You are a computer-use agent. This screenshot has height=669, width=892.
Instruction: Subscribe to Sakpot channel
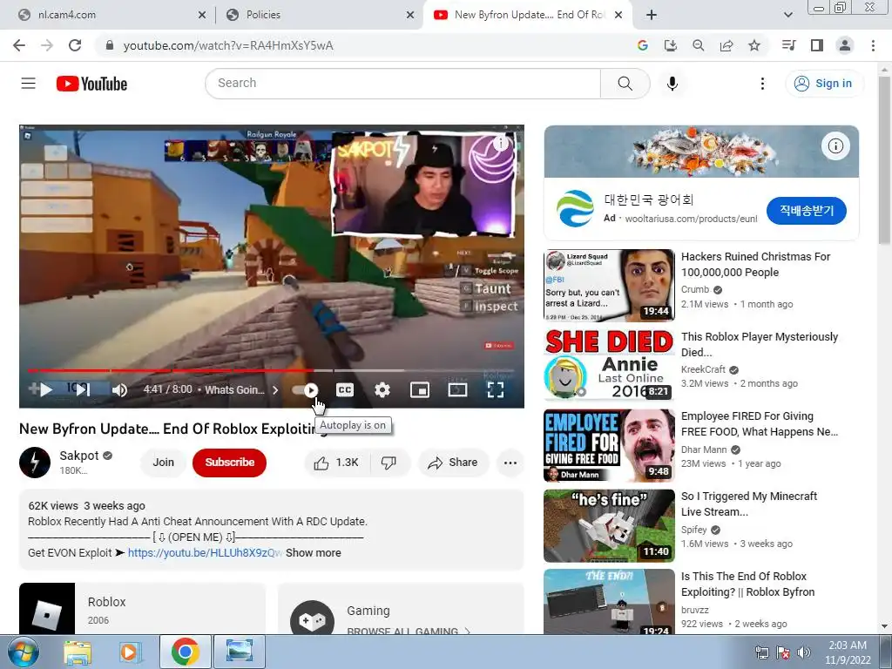click(x=229, y=463)
